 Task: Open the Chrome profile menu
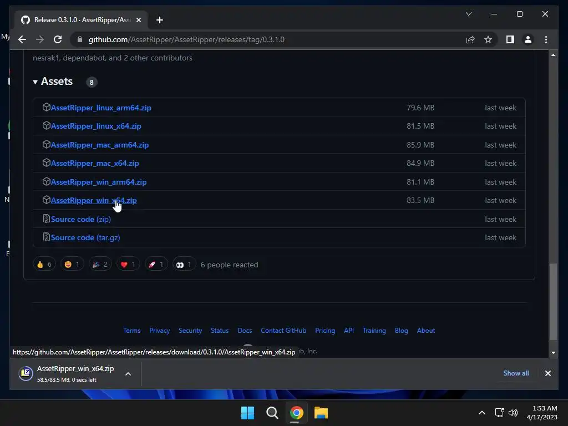[528, 39]
